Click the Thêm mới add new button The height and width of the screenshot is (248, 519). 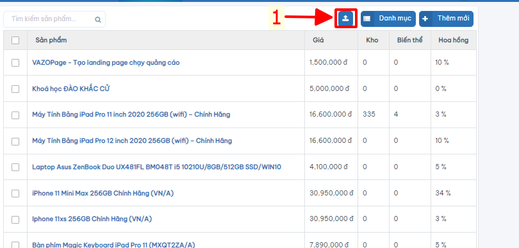point(446,19)
